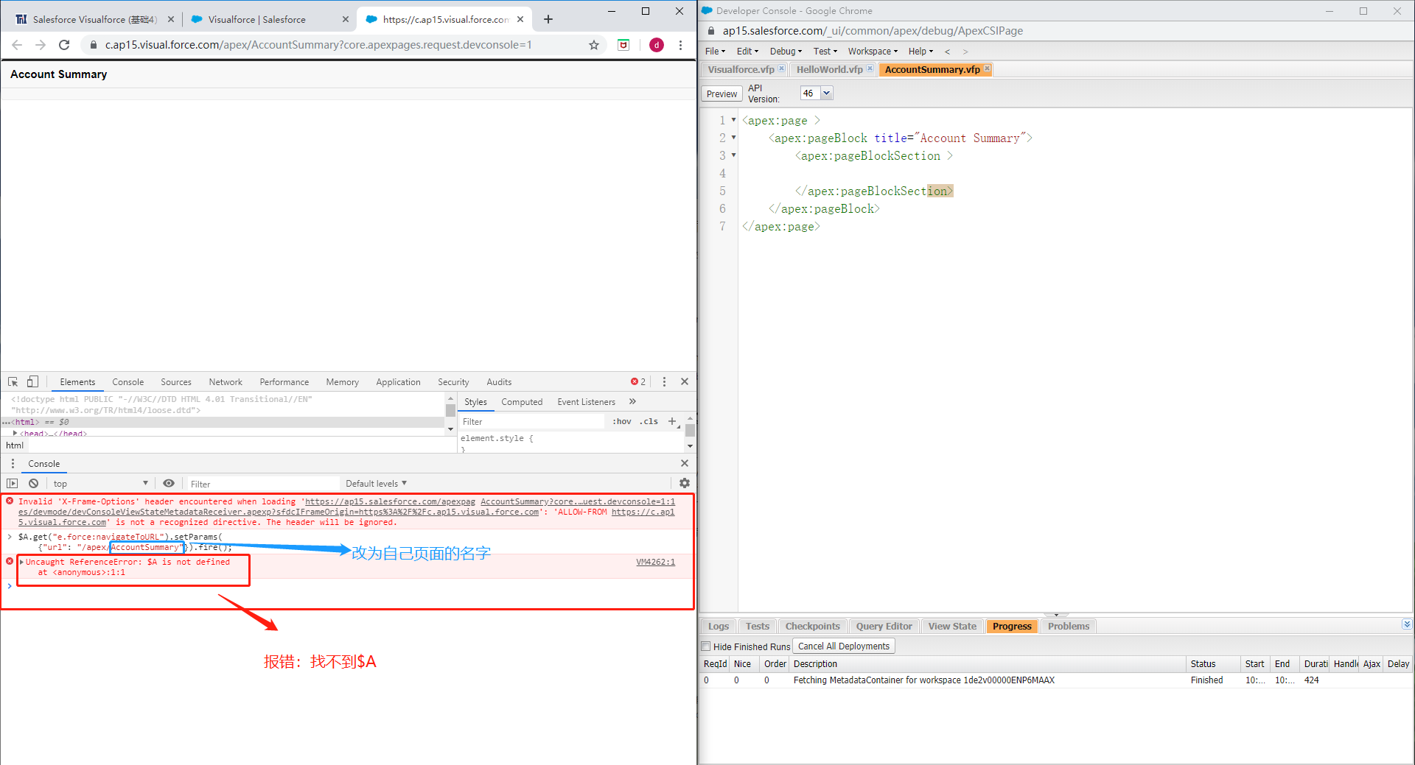Show more Styles pane tabs chevron
This screenshot has width=1415, height=765.
tap(632, 401)
